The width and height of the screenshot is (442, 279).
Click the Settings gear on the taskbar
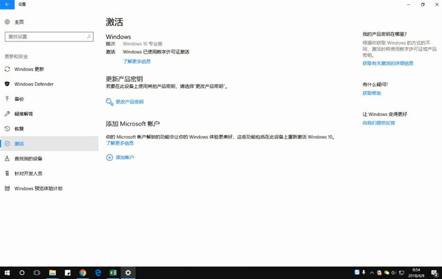[x=128, y=272]
